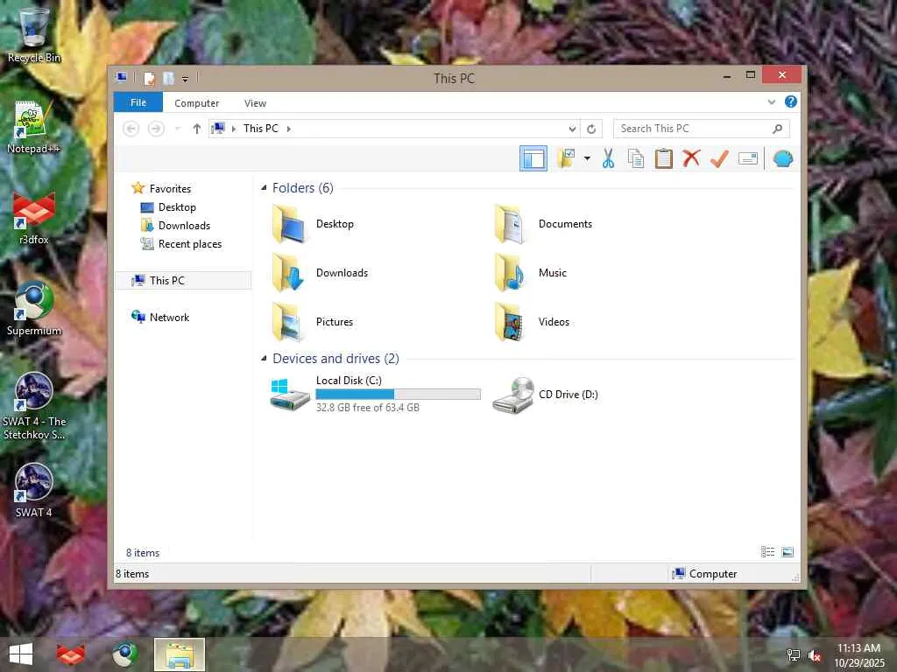Click Computer in the status bar
This screenshot has width=897, height=672.
point(705,574)
